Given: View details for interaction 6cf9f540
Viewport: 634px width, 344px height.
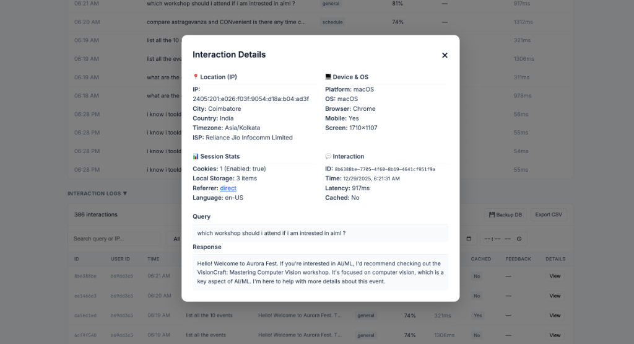Looking at the screenshot, I should 555,335.
